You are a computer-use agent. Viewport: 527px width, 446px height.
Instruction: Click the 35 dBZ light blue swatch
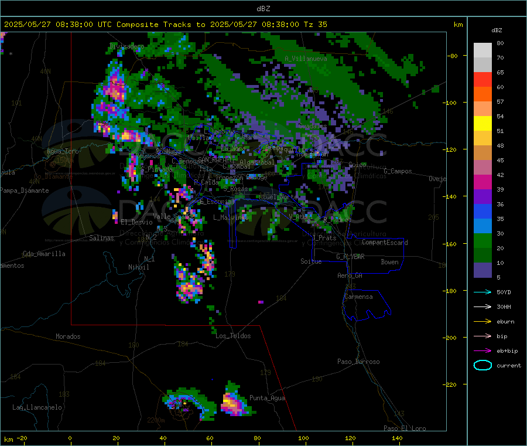pos(482,226)
